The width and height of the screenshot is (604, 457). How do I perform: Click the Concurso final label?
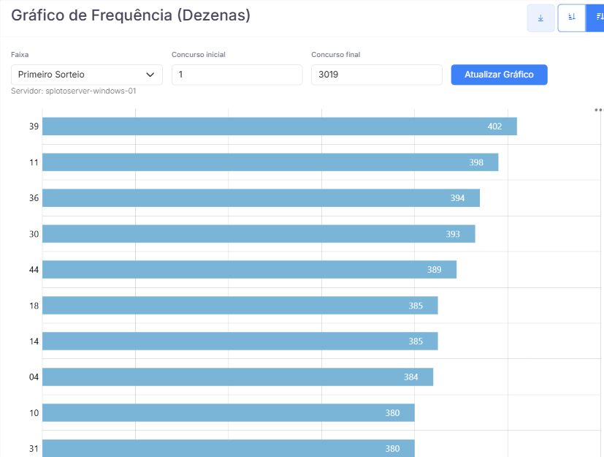point(335,54)
